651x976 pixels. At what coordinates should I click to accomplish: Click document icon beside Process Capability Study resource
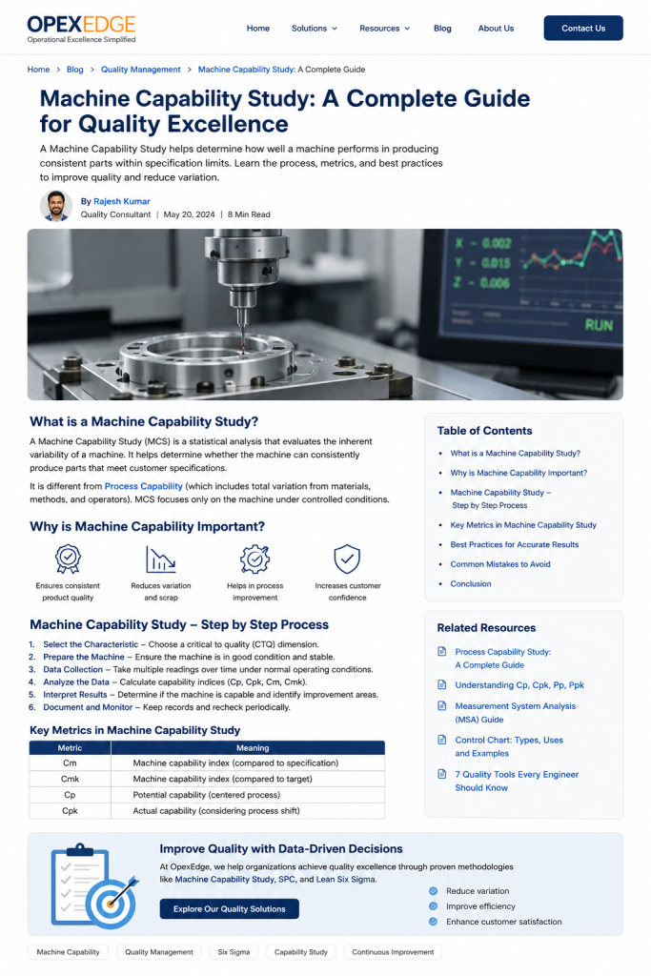pos(442,651)
